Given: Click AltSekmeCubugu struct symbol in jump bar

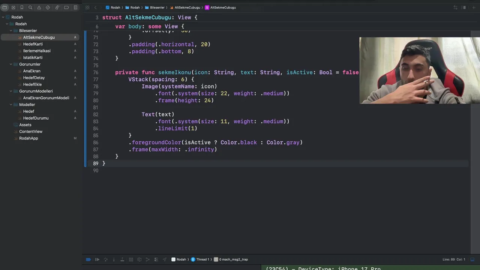Looking at the screenshot, I should [220, 7].
